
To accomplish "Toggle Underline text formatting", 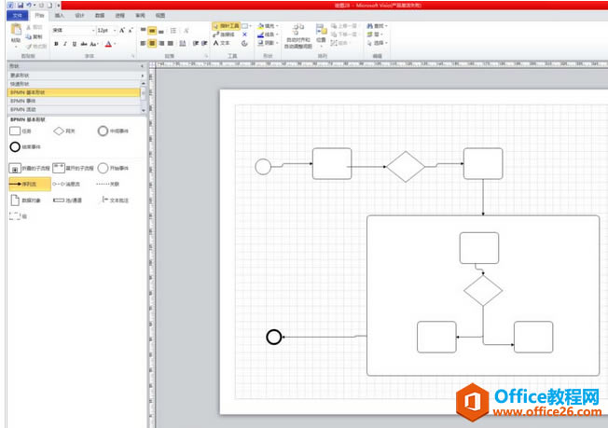I will [75, 43].
